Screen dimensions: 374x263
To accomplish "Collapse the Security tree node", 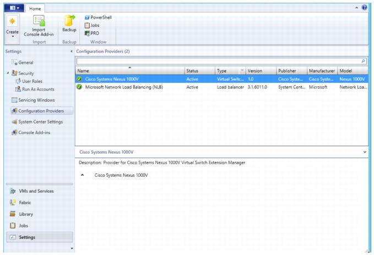I will [8, 73].
